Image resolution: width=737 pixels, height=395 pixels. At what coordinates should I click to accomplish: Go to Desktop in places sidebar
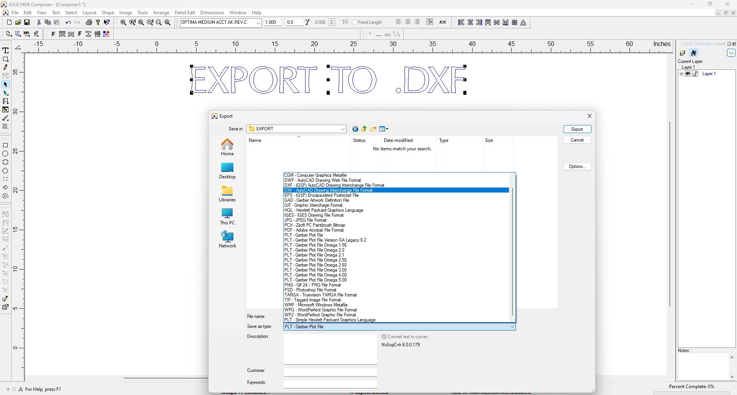coord(227,171)
